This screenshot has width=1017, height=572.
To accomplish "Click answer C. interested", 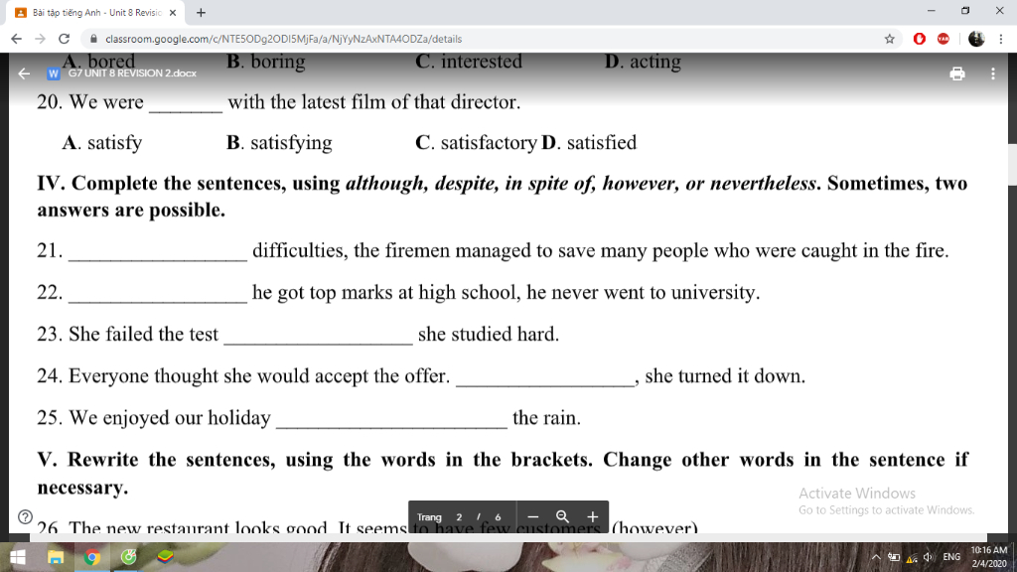I will pos(469,62).
